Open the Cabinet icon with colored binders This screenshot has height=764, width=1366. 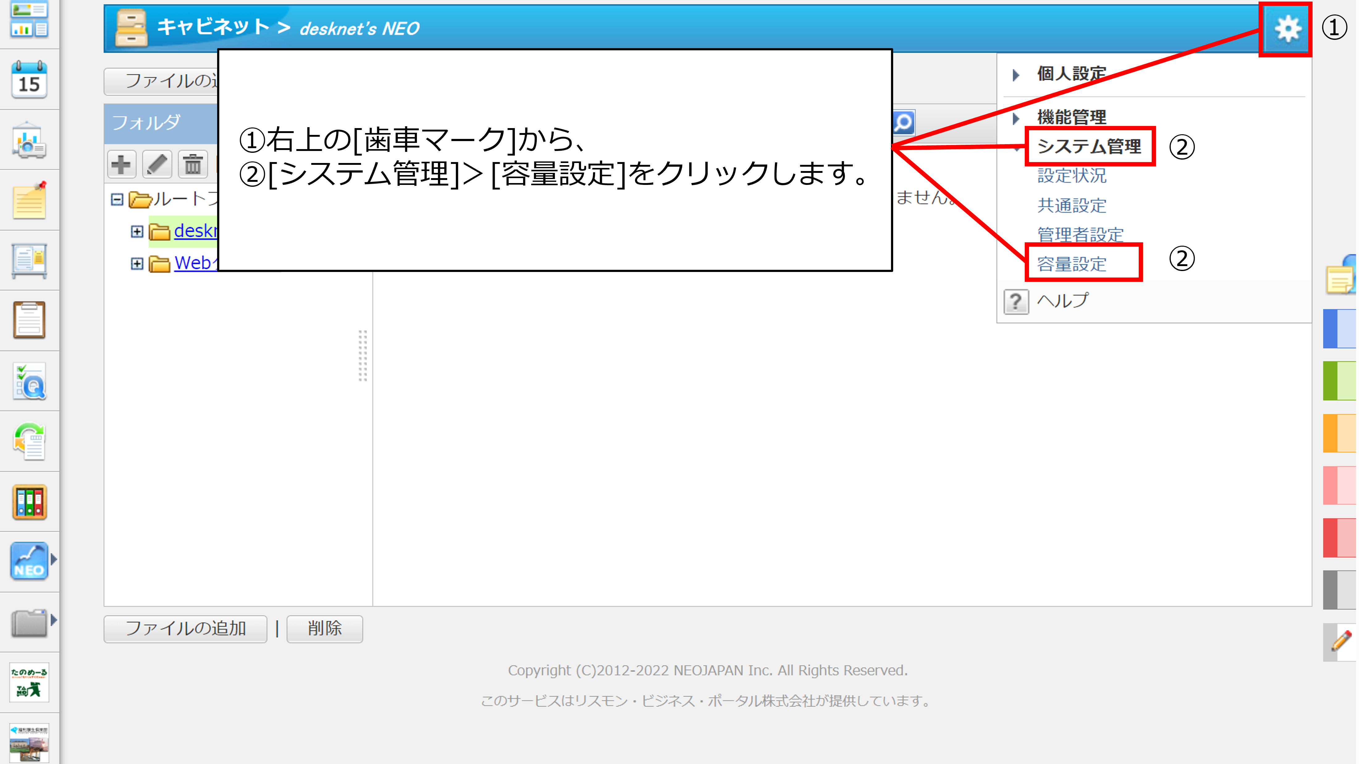(x=29, y=502)
